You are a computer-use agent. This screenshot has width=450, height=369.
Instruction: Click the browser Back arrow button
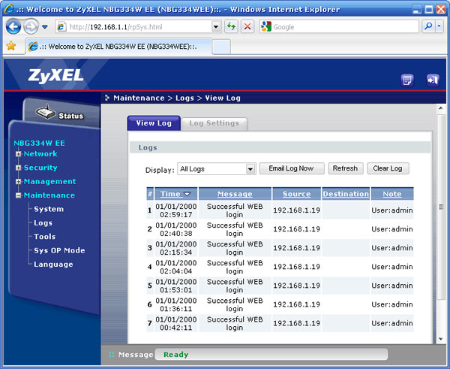pyautogui.click(x=13, y=26)
